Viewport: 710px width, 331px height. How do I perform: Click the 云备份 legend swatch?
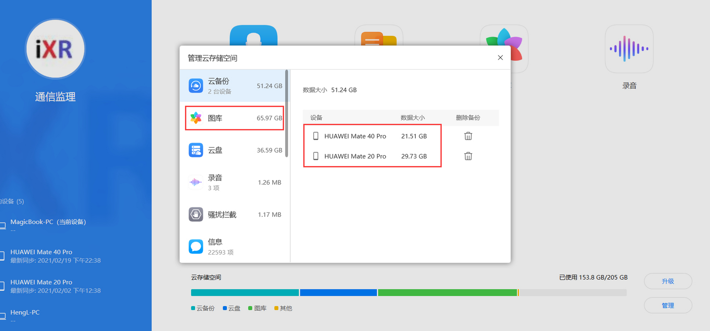coord(193,308)
